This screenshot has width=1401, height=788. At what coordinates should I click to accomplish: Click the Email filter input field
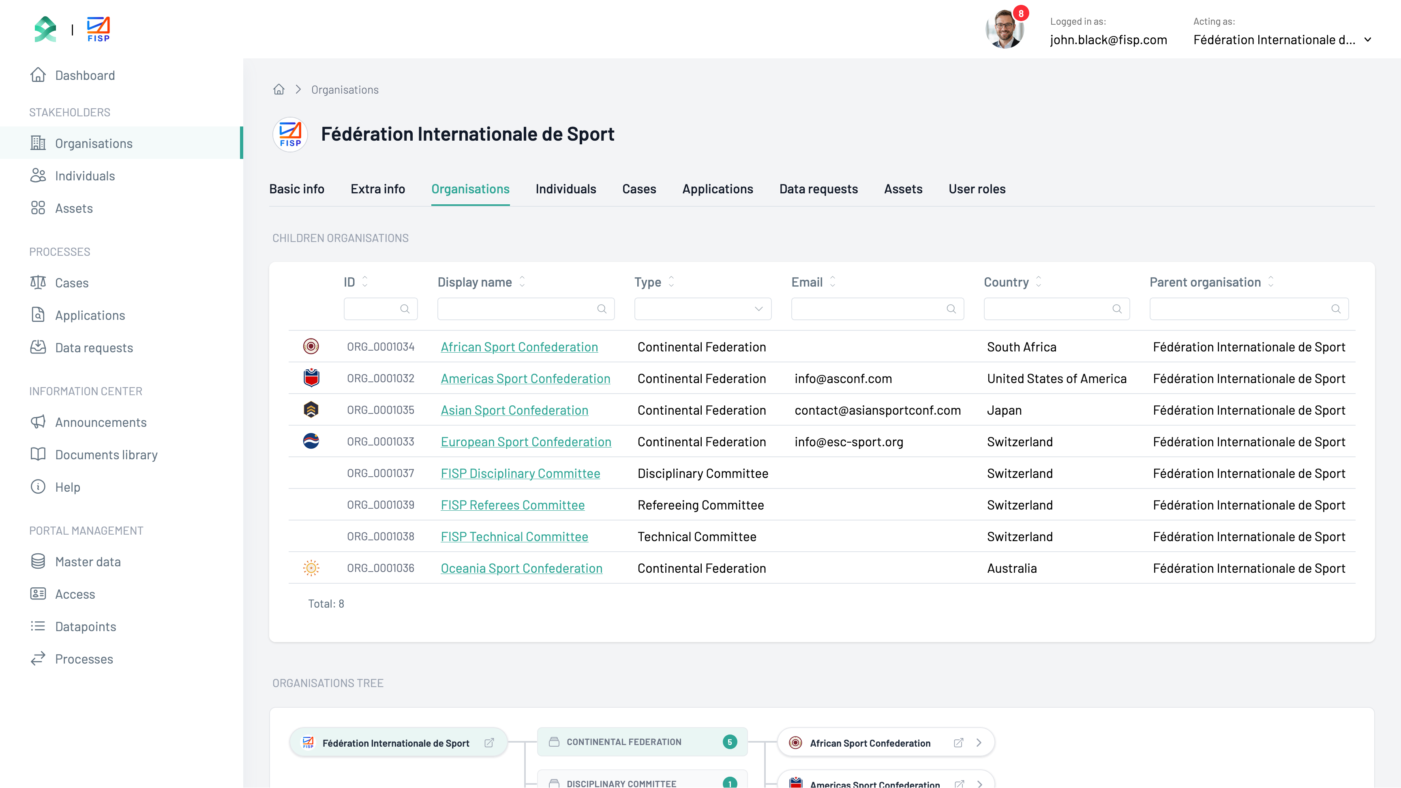[x=878, y=309]
